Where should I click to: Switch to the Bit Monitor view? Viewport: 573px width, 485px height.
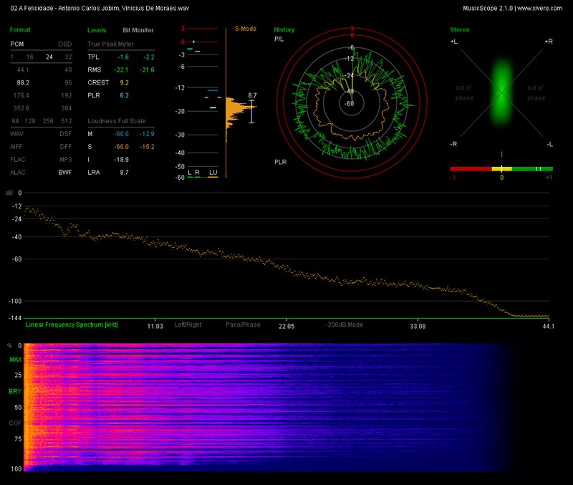coord(138,30)
